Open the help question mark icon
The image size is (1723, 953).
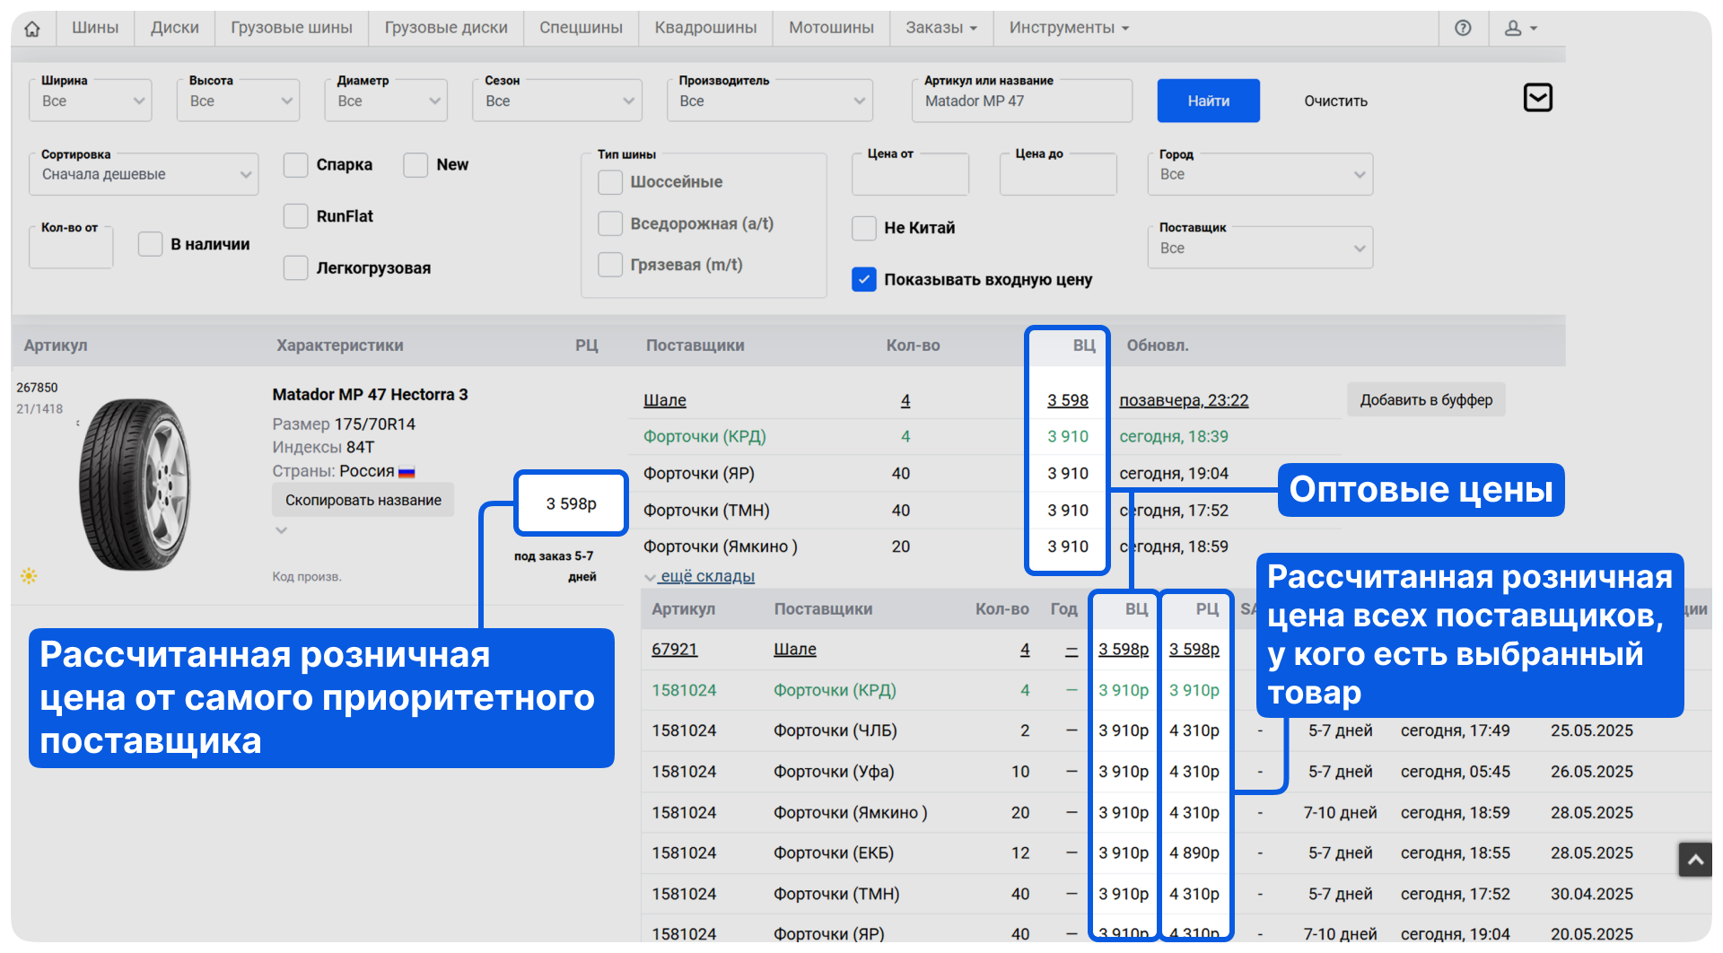click(1463, 28)
